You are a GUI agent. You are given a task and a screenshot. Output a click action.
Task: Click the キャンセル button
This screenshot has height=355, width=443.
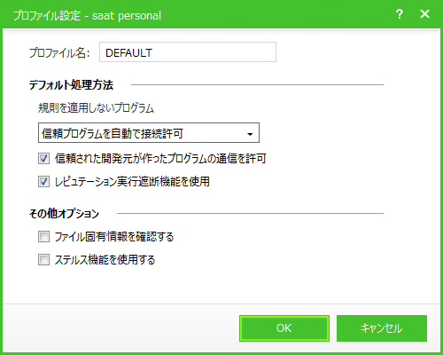pos(382,328)
